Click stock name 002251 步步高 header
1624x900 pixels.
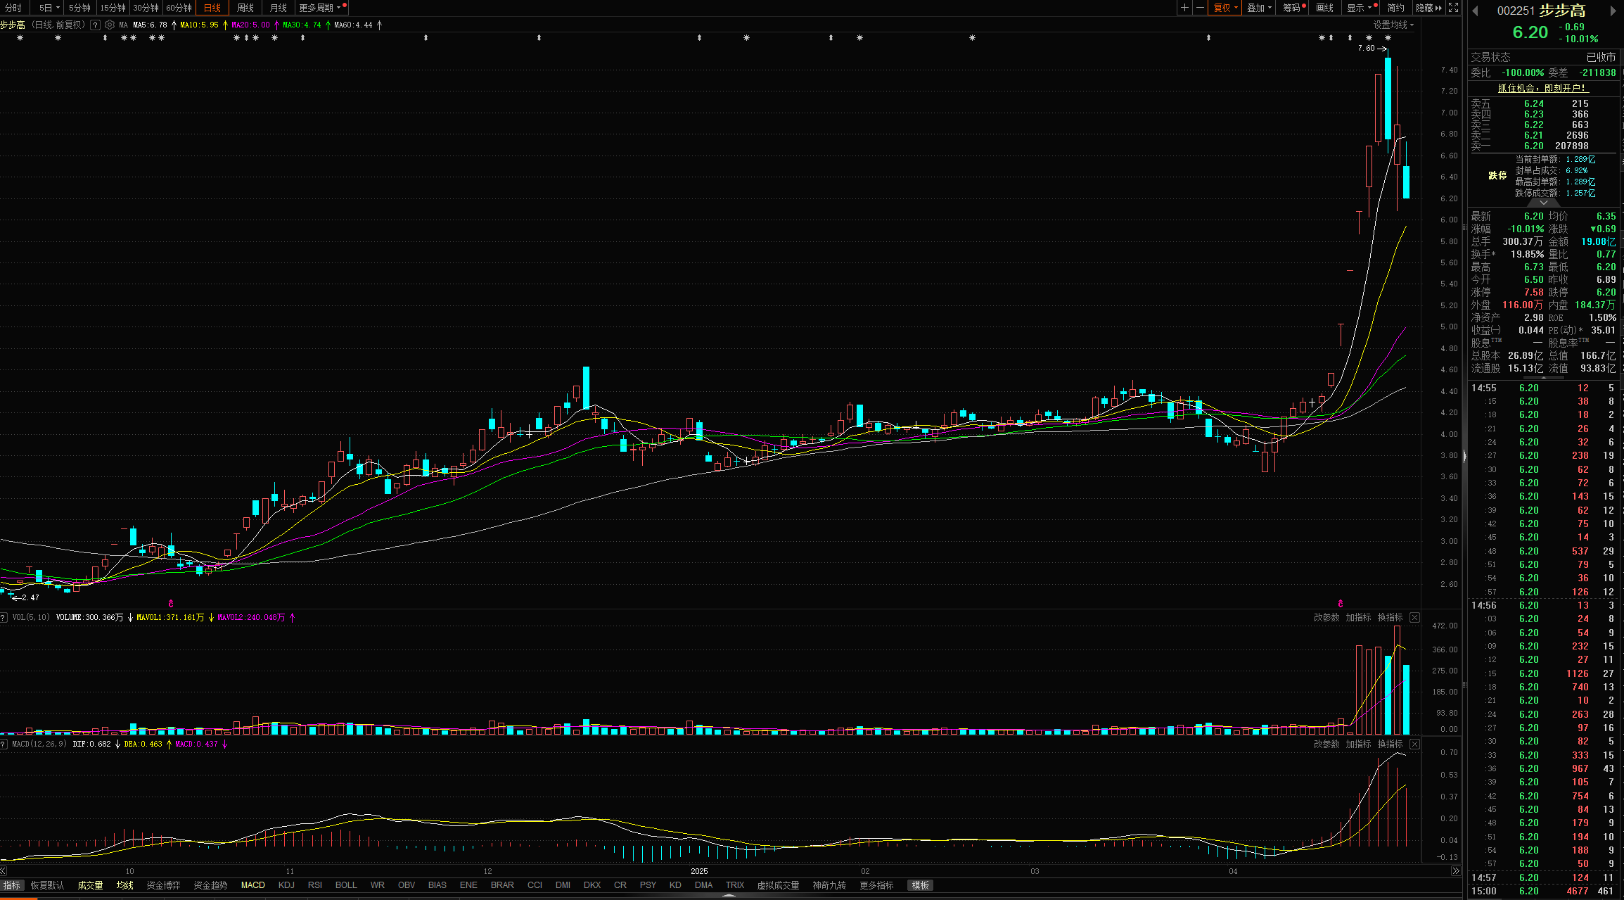1541,11
